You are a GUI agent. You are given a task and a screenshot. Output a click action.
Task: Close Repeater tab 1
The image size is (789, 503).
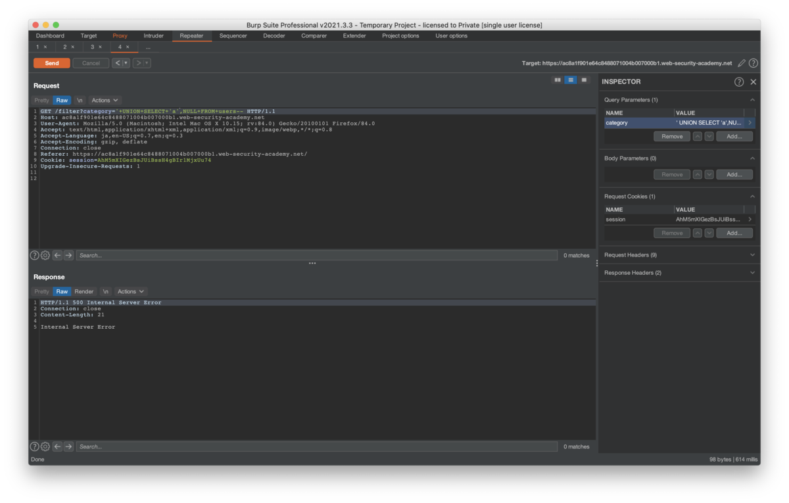tap(45, 47)
